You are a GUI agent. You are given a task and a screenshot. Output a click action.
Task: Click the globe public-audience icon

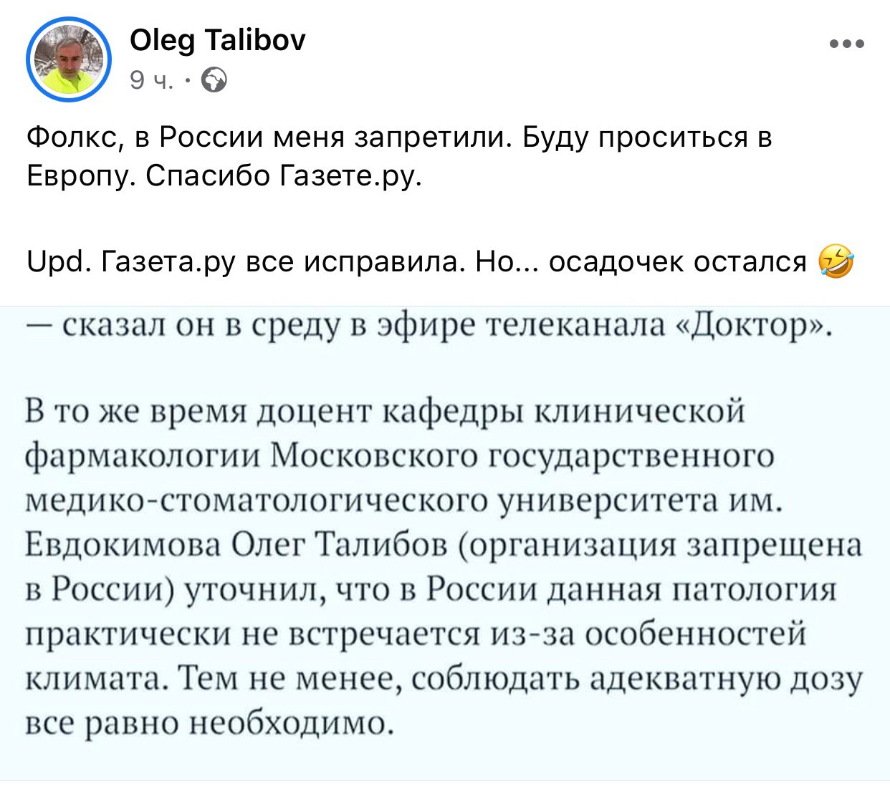tap(214, 81)
